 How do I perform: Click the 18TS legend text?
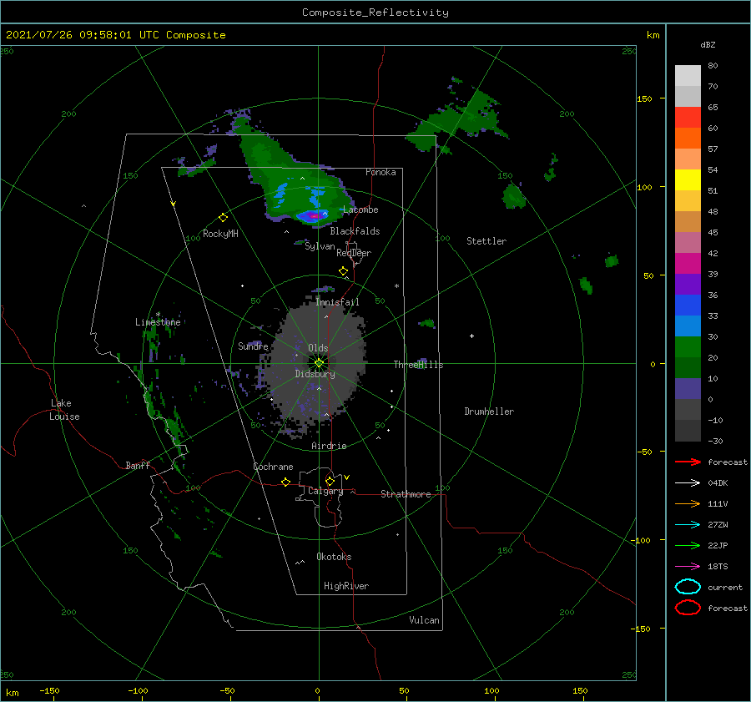tap(718, 567)
